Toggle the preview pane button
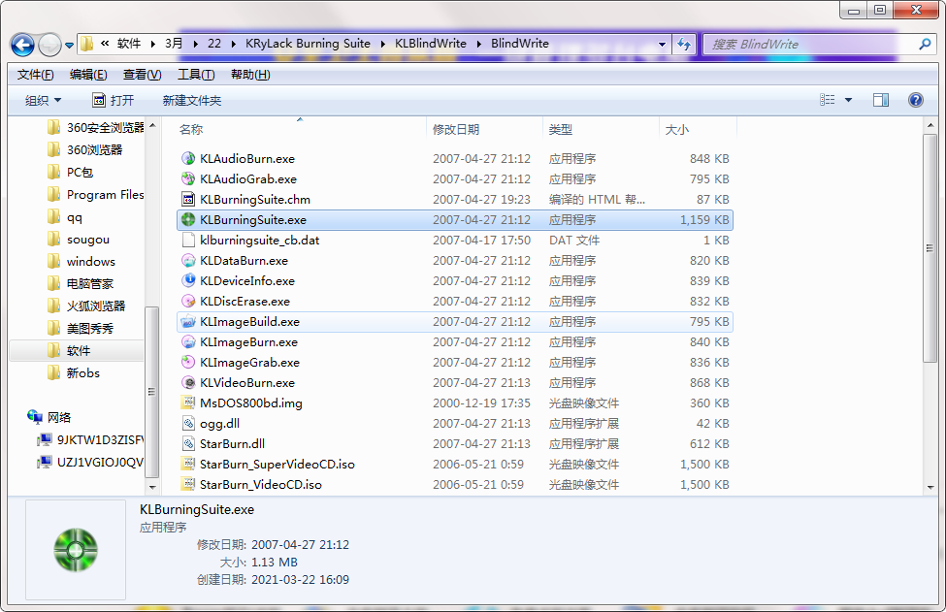Image resolution: width=946 pixels, height=612 pixels. point(881,100)
